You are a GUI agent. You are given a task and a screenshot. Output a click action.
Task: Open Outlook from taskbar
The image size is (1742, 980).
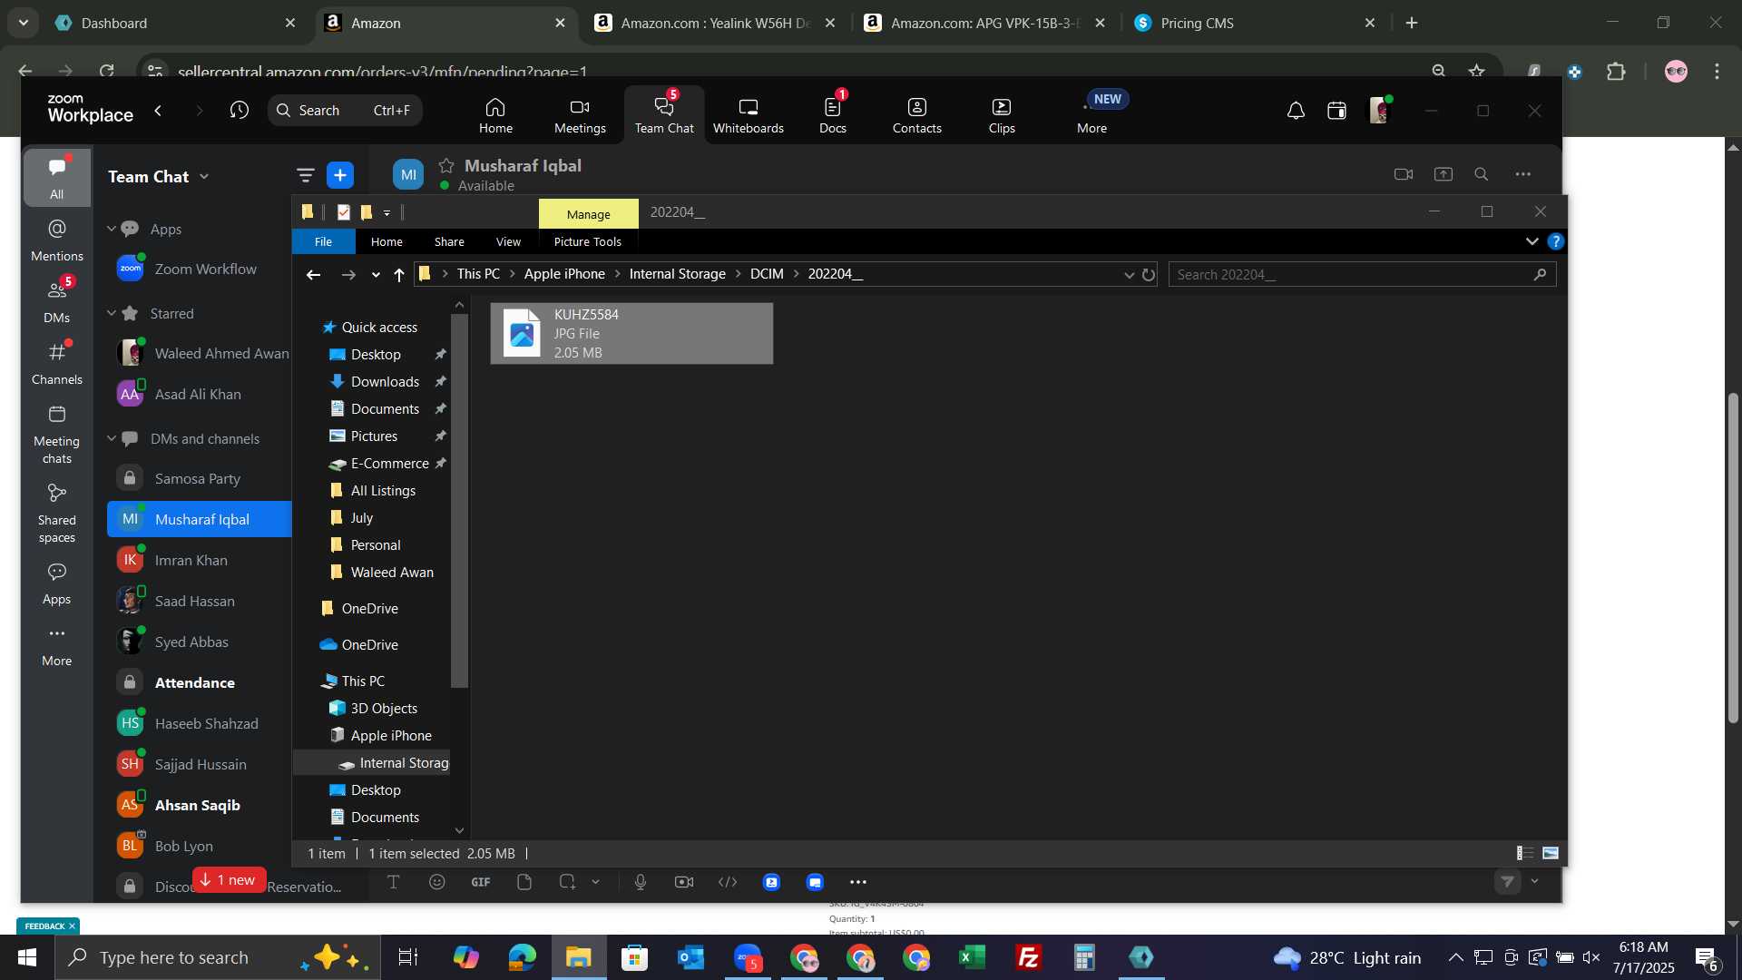pos(690,957)
